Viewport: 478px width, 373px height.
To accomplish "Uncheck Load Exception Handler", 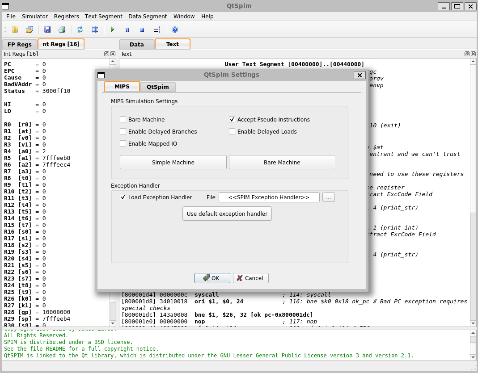I will pyautogui.click(x=123, y=197).
